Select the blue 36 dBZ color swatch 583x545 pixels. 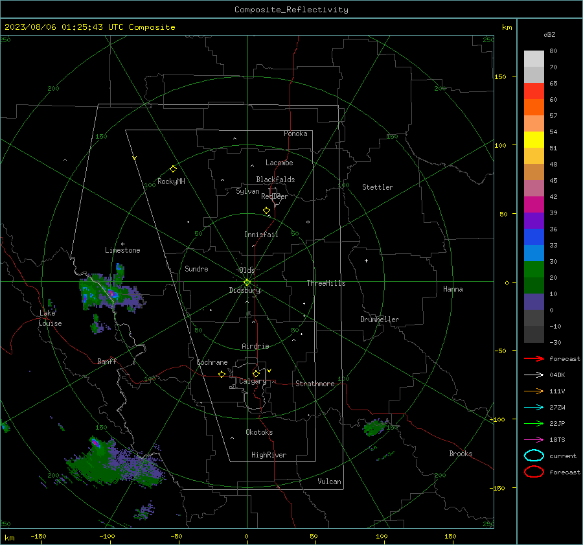click(x=534, y=237)
